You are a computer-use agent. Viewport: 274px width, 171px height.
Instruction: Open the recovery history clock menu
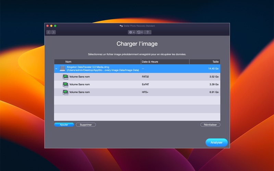click(140, 32)
